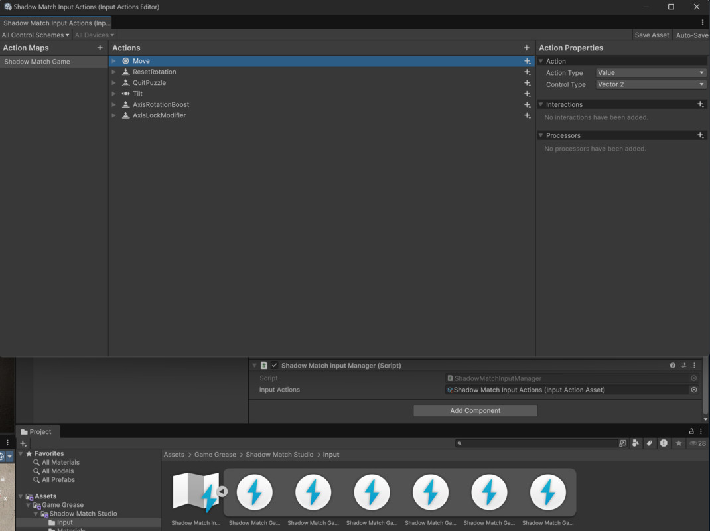
Task: Go to Game Grease breadcrumb
Action: [215, 455]
